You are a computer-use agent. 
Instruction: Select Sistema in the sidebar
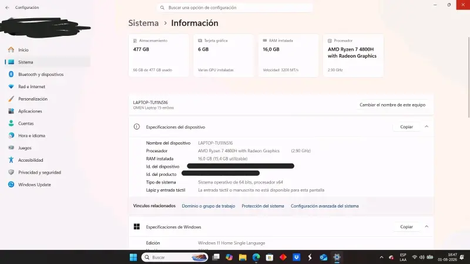48,62
